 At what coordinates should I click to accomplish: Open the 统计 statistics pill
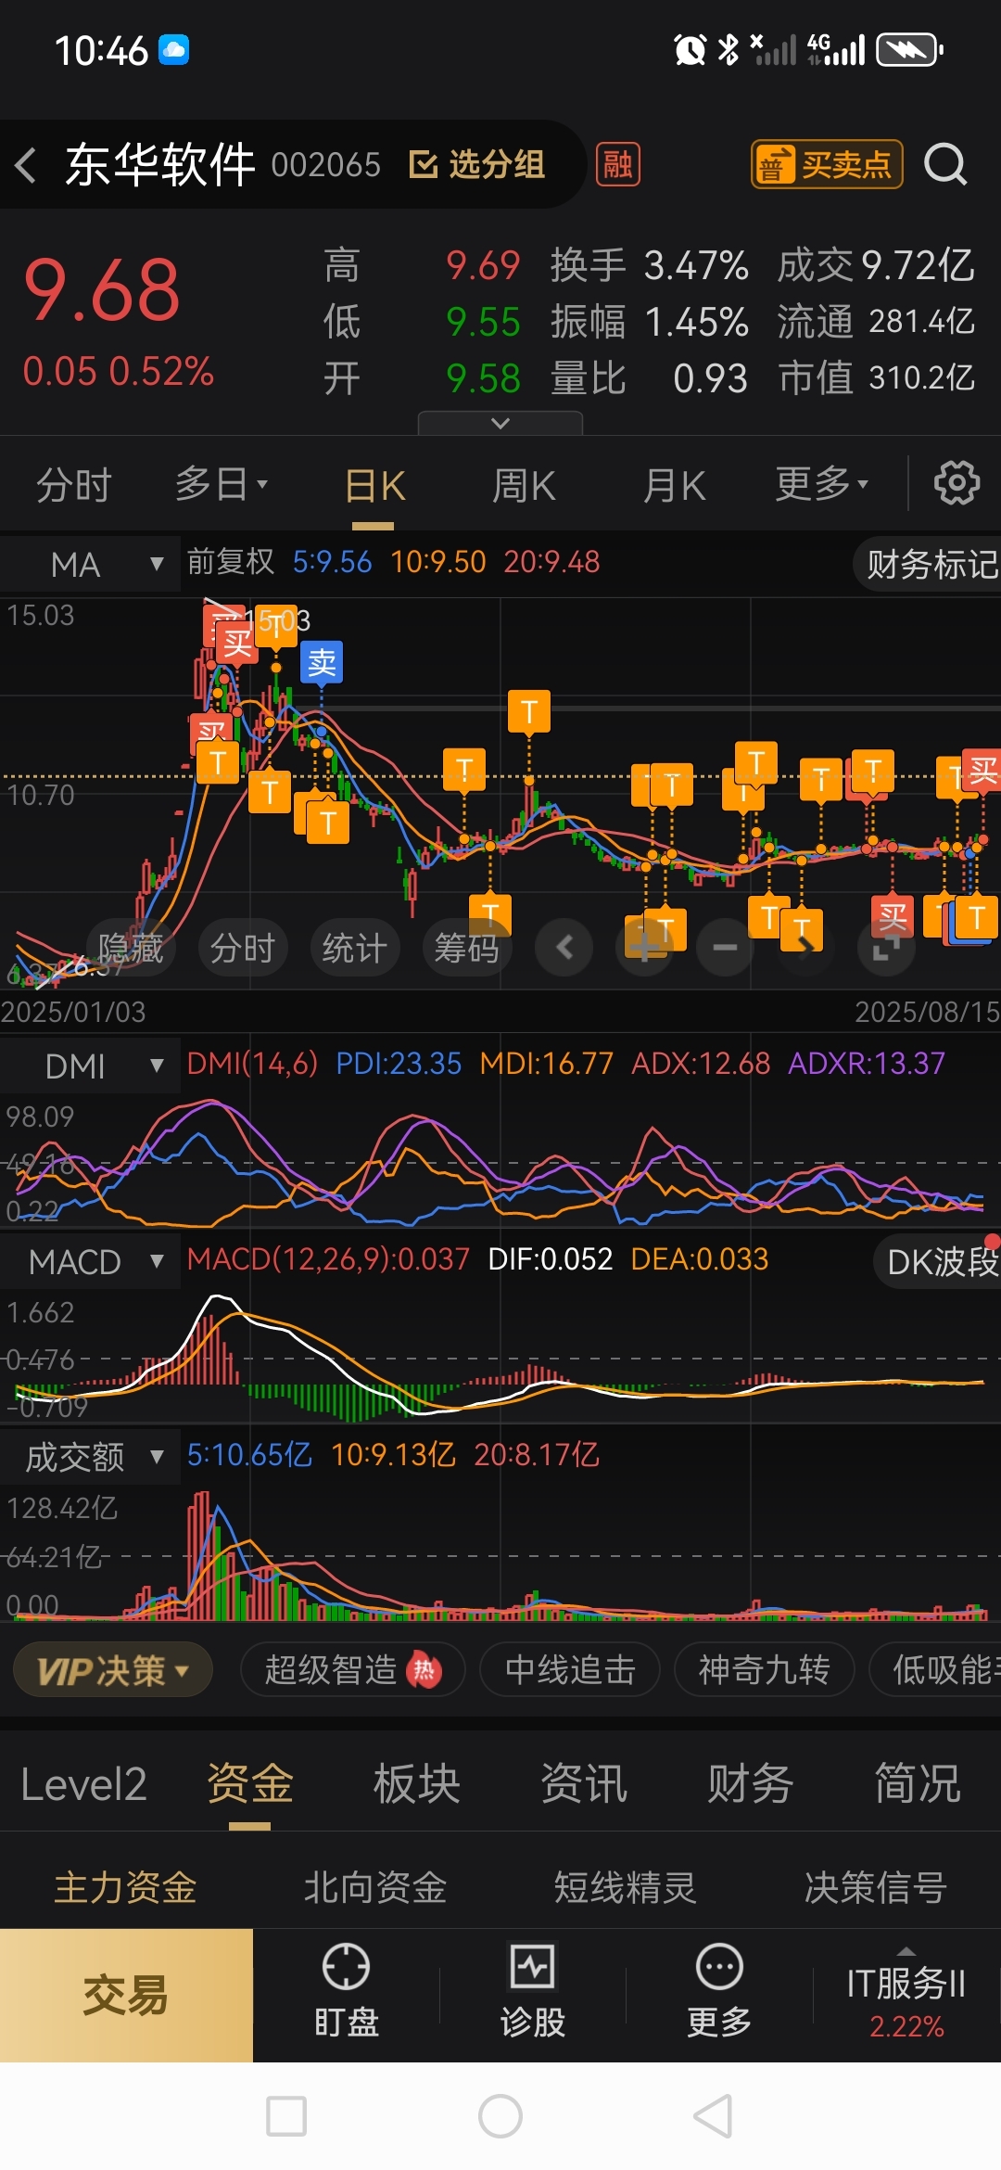(x=355, y=948)
